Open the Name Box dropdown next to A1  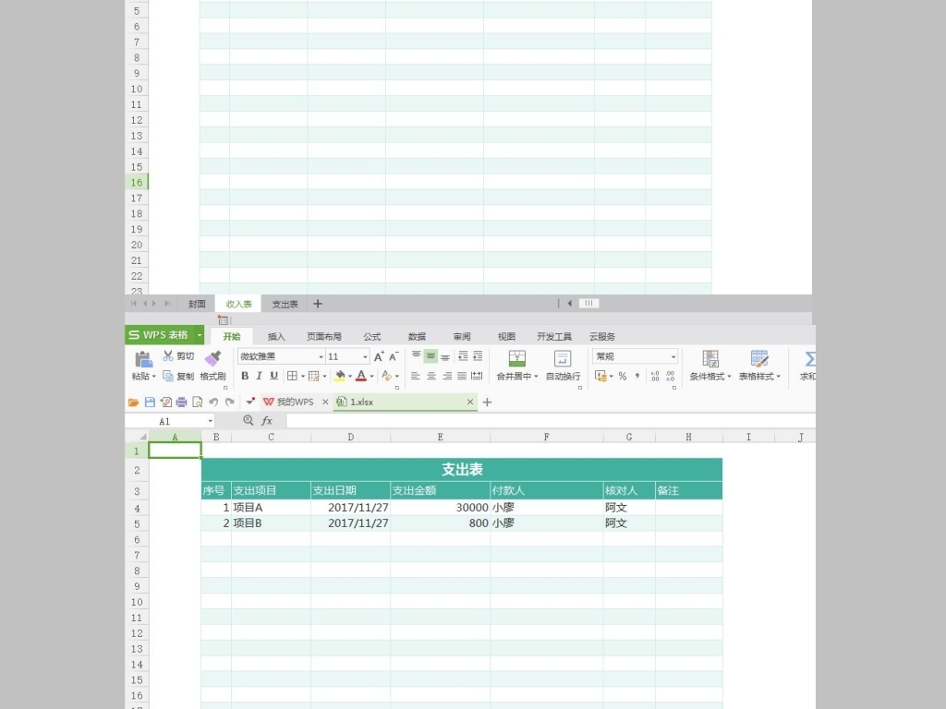(x=210, y=421)
